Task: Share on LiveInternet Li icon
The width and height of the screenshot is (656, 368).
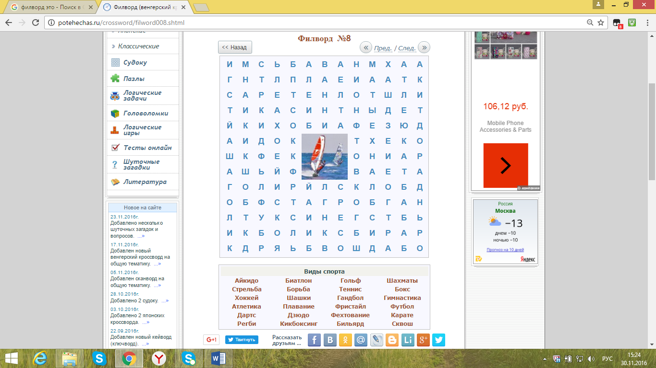Action: pyautogui.click(x=408, y=340)
